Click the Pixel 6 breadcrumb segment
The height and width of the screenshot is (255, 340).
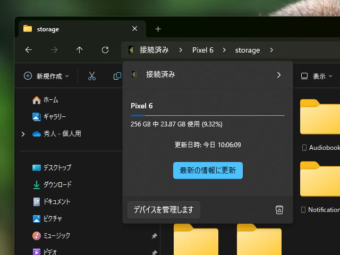click(x=203, y=50)
